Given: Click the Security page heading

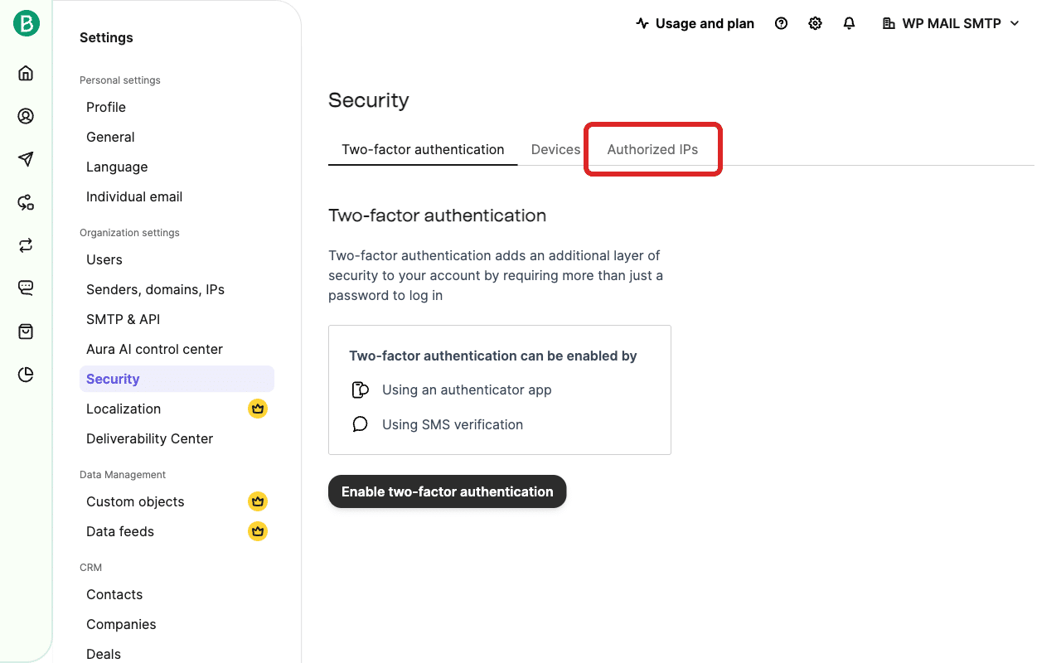Looking at the screenshot, I should pyautogui.click(x=369, y=100).
